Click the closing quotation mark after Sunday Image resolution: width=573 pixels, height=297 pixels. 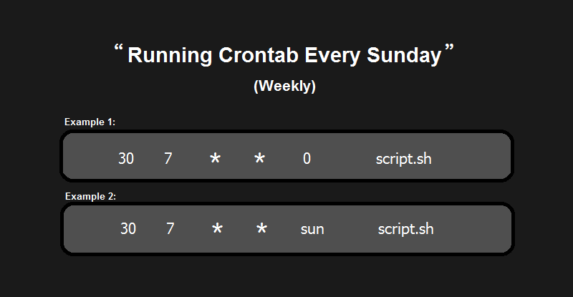pyautogui.click(x=450, y=47)
